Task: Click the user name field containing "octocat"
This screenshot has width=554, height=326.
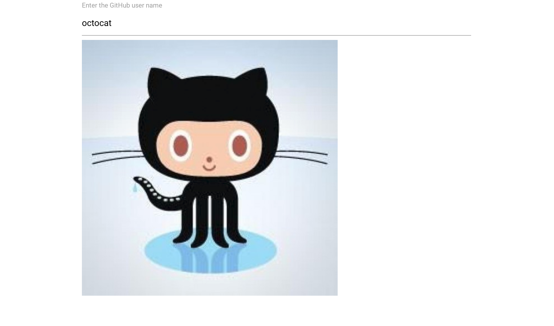Action: click(x=276, y=23)
